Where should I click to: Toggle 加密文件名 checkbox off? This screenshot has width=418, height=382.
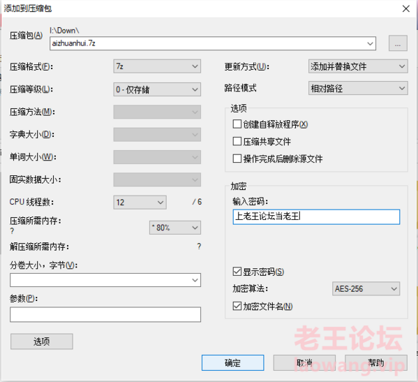(237, 307)
